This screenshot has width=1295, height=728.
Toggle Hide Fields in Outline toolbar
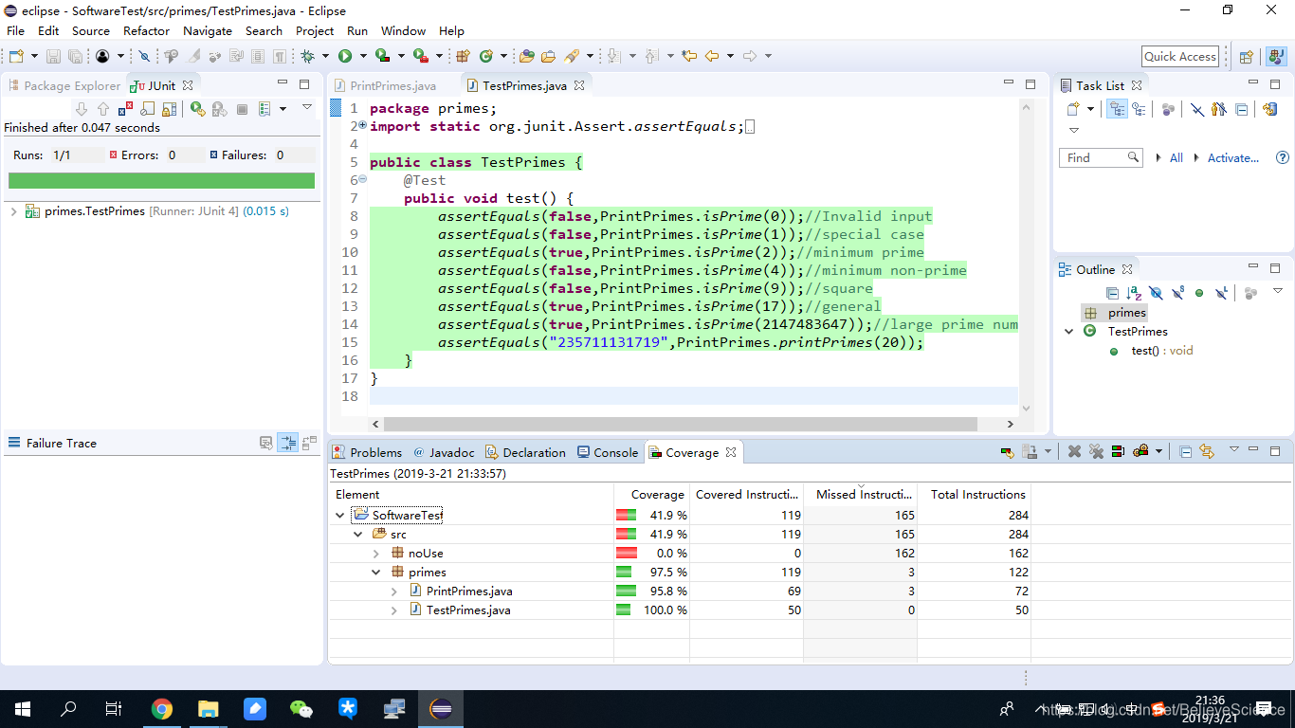click(x=1156, y=293)
